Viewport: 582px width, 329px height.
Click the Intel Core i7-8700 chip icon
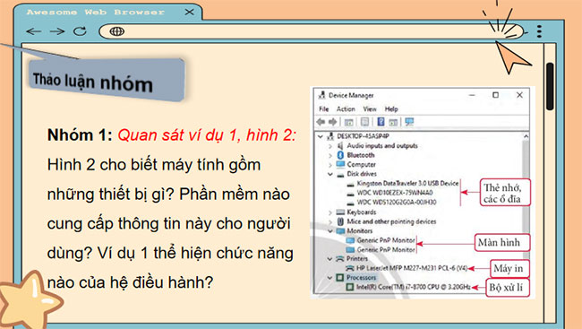pos(349,287)
